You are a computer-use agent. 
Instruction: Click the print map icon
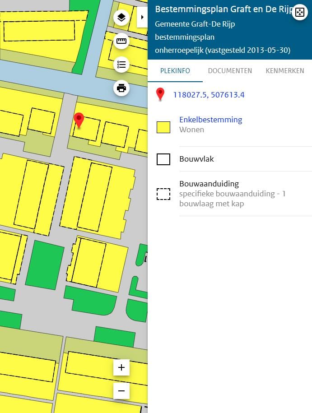[x=121, y=88]
